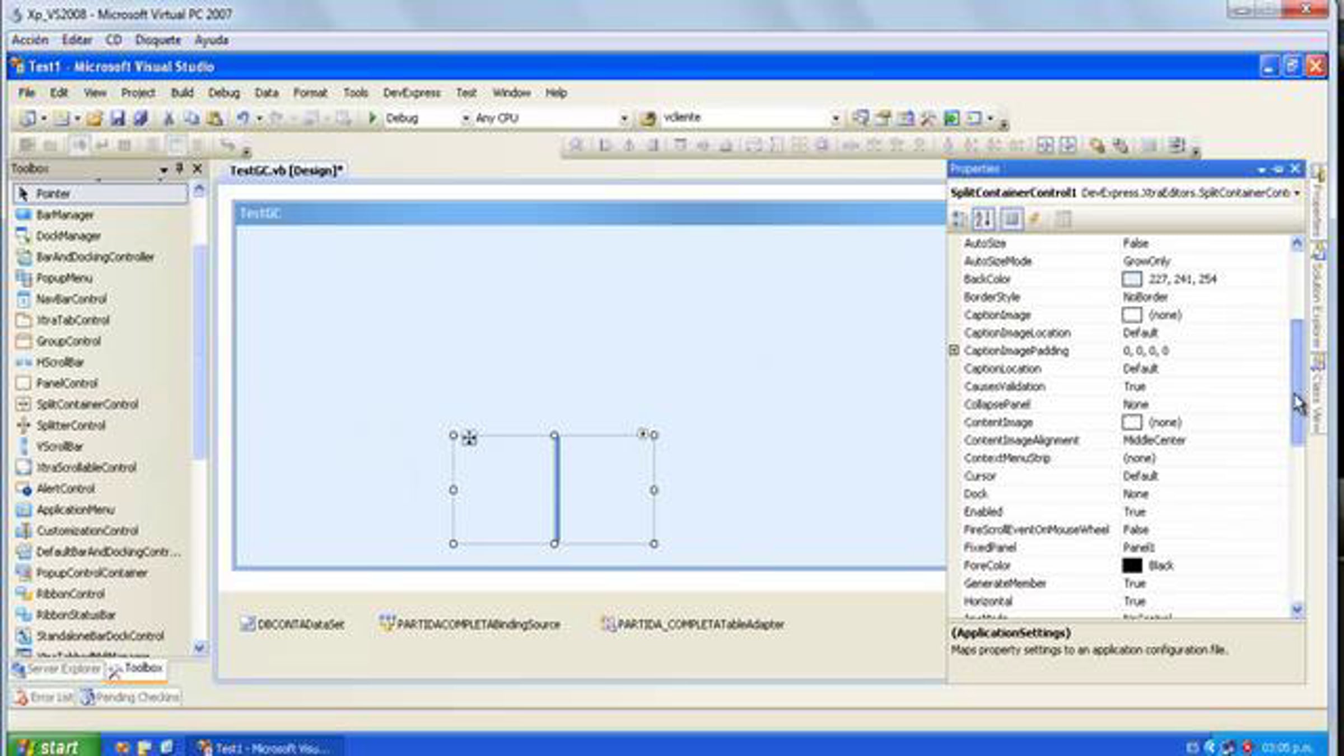Click the Save All toolbar icon
The image size is (1344, 756).
141,118
